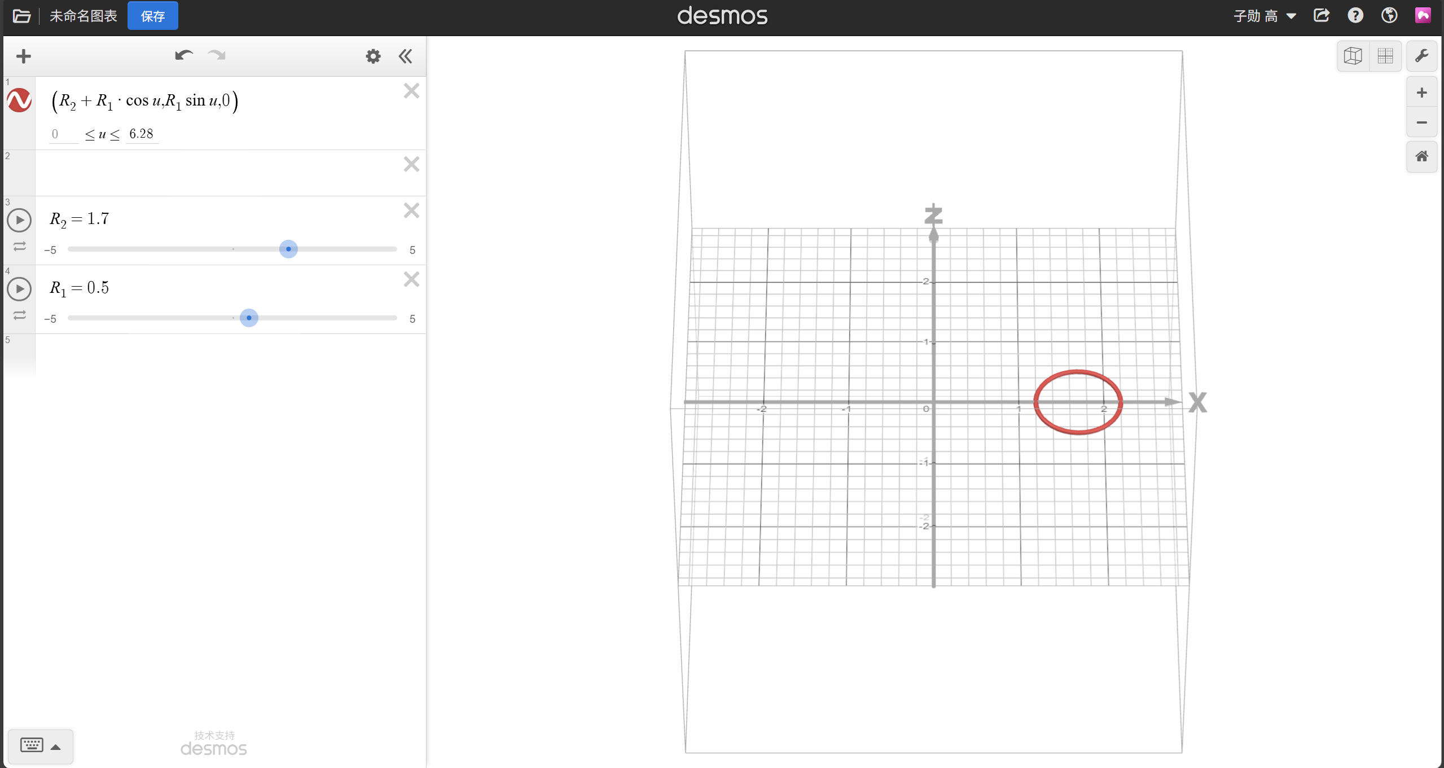Toggle animation loop mode for R2 slider

pyautogui.click(x=20, y=247)
